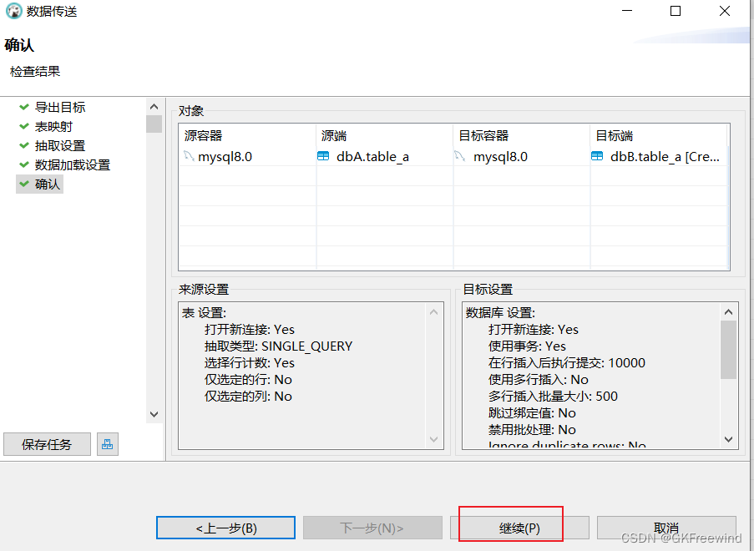Click green checkmark next to 导出目标
The width and height of the screenshot is (754, 551).
coord(24,108)
